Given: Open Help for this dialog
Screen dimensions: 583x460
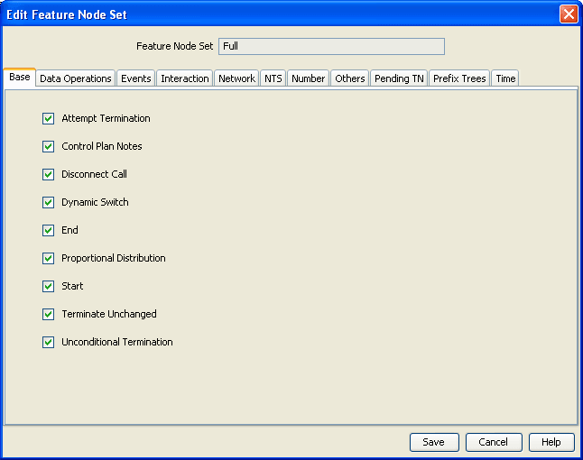Looking at the screenshot, I should [x=551, y=442].
